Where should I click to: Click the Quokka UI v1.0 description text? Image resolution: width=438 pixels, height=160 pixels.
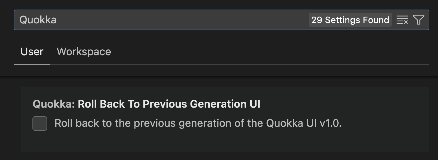[x=303, y=123]
